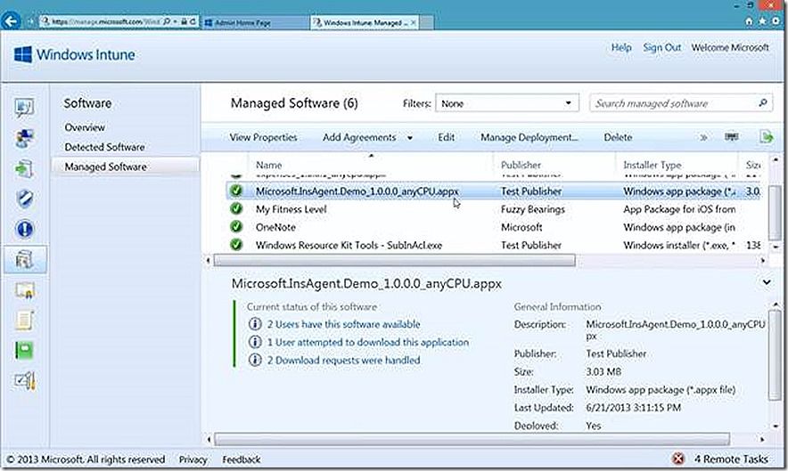788x471 pixels.
Task: Sort by the Name column header
Action: (x=269, y=165)
